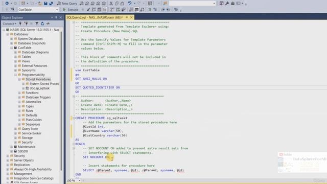Click on 'sp_sqltask2' procedure name in editor

tap(117, 118)
